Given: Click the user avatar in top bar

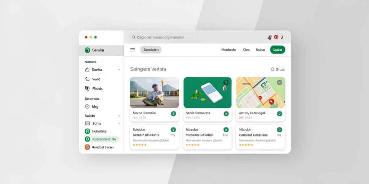Looking at the screenshot, I should [x=270, y=37].
